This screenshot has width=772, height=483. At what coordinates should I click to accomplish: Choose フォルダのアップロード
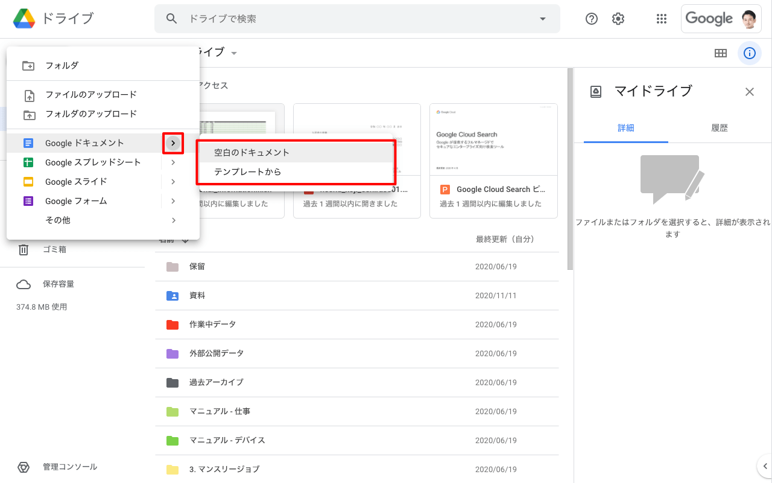pyautogui.click(x=103, y=114)
